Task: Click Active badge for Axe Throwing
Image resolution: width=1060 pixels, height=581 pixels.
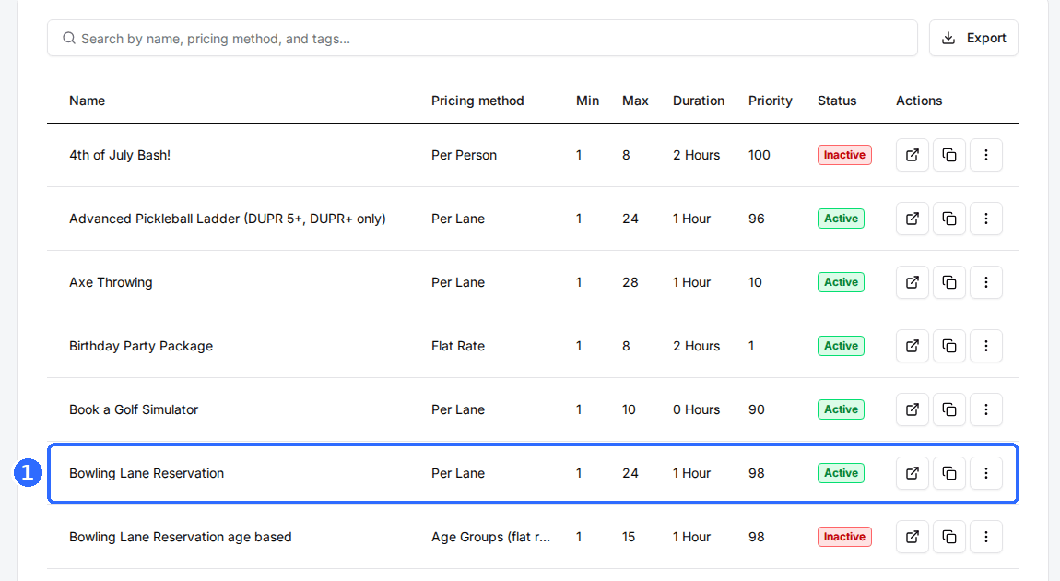Action: pos(841,282)
